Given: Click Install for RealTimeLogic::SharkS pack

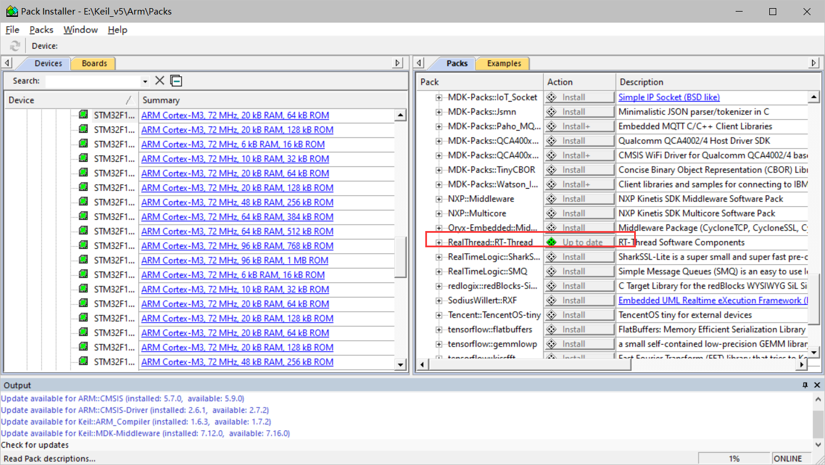Looking at the screenshot, I should coord(579,257).
